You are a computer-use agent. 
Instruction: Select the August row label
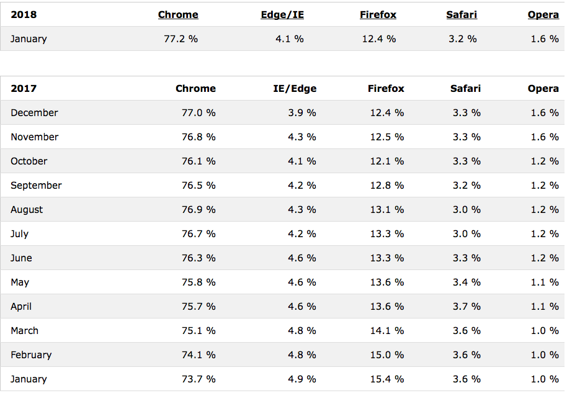tap(27, 209)
